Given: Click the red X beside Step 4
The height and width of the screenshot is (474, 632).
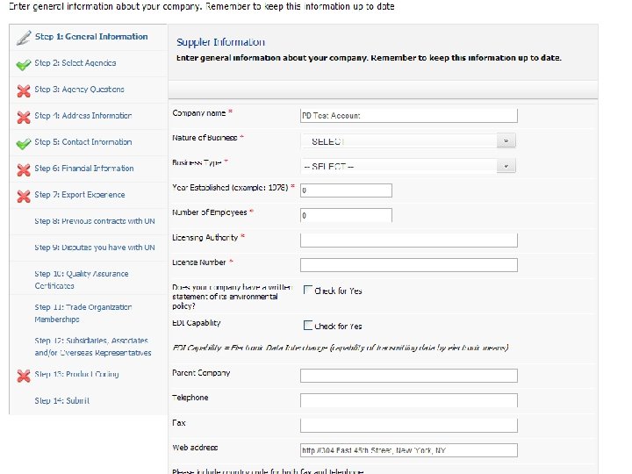Looking at the screenshot, I should point(24,117).
